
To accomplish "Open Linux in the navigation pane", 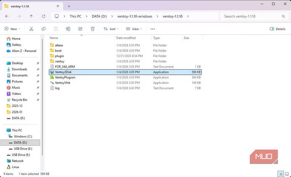I will [x=16, y=167].
